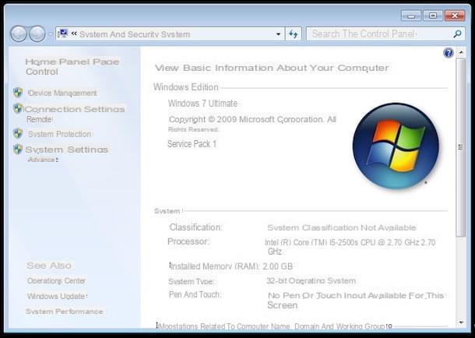This screenshot has width=475, height=338.
Task: Close the System window
Action: [455, 16]
